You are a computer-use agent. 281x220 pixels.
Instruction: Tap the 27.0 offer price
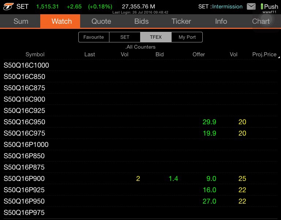209,201
